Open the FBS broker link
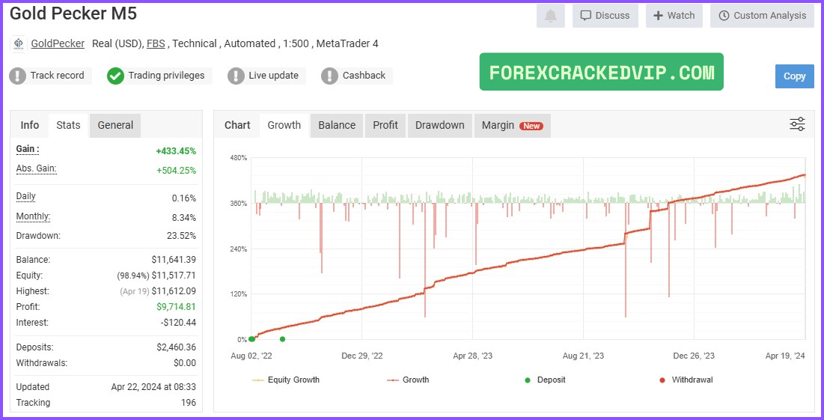 tap(156, 43)
